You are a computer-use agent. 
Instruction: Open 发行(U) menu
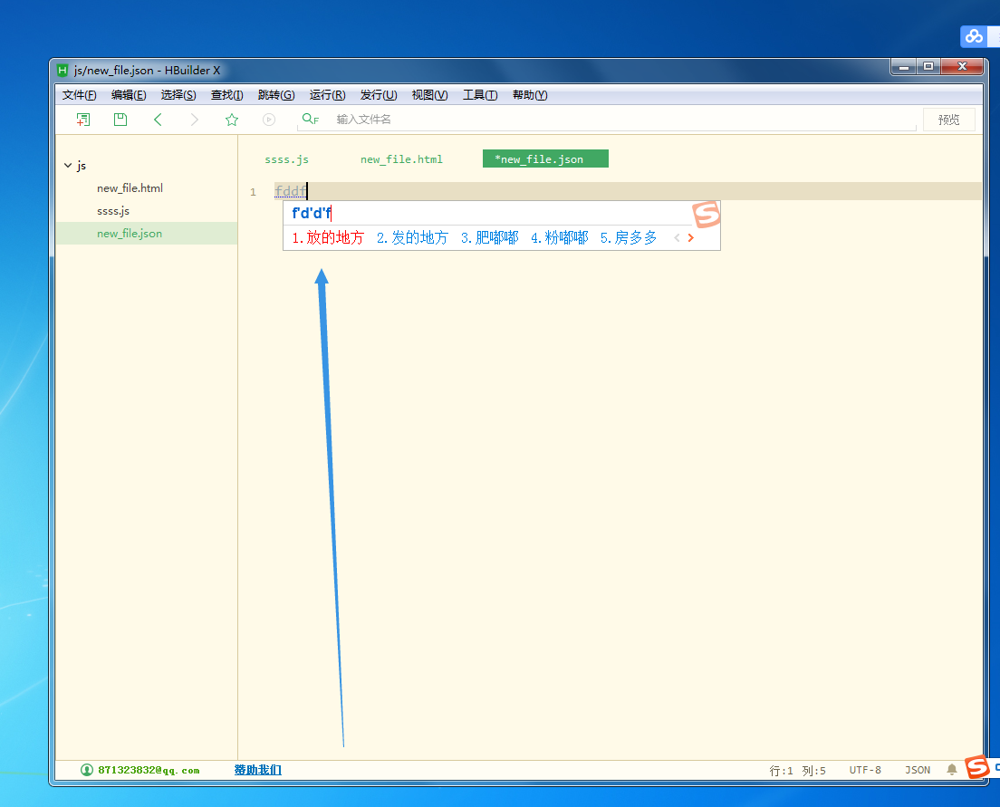pos(379,95)
